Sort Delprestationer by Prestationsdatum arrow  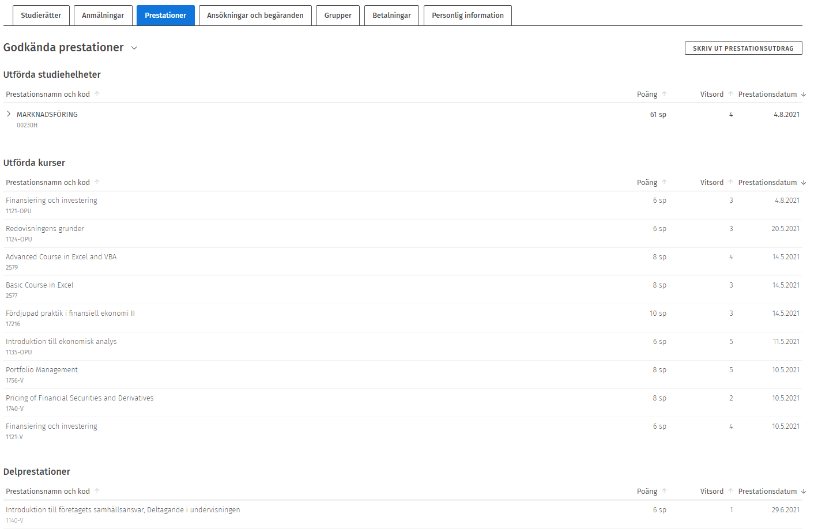(803, 492)
